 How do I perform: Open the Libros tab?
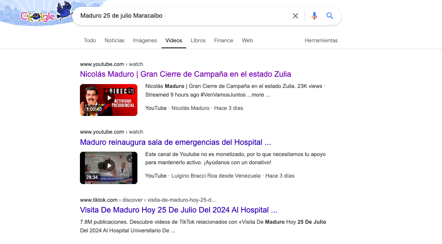point(198,41)
